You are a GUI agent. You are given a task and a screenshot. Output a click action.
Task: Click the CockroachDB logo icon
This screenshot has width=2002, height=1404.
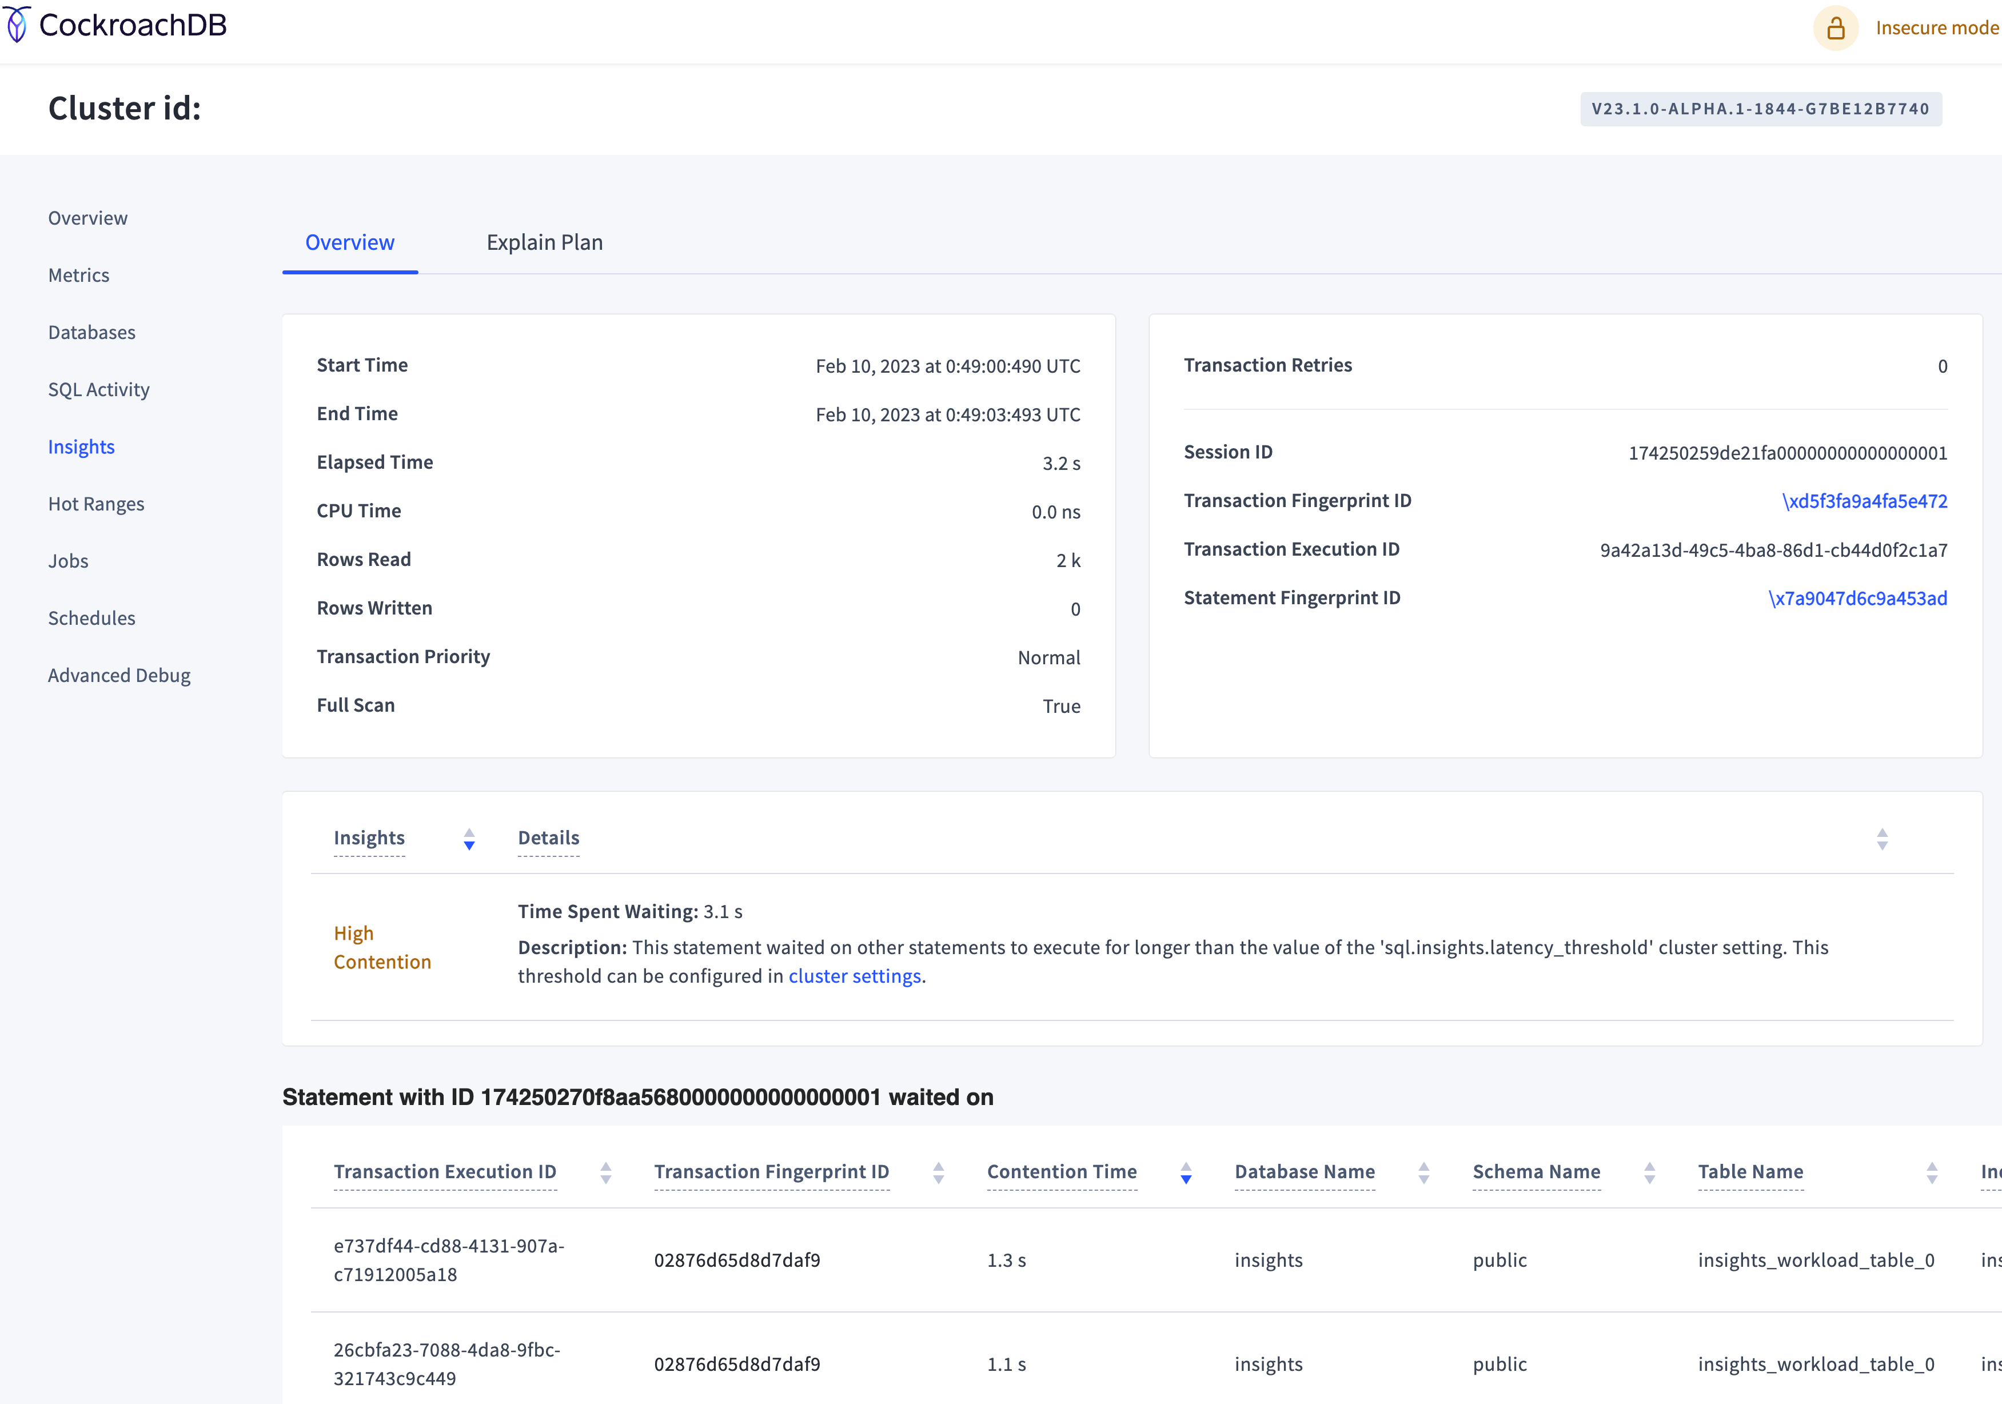pyautogui.click(x=18, y=25)
